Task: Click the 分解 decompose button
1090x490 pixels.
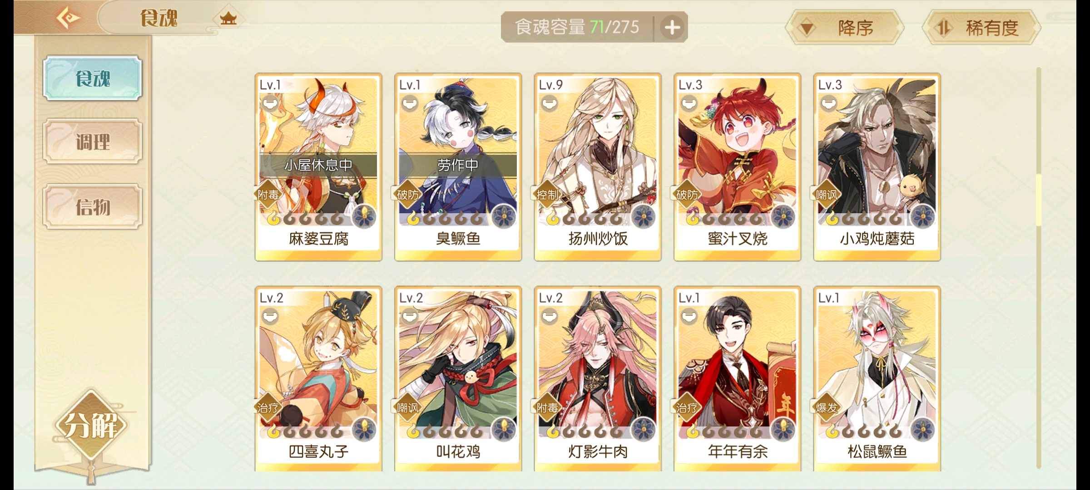Action: pyautogui.click(x=91, y=426)
